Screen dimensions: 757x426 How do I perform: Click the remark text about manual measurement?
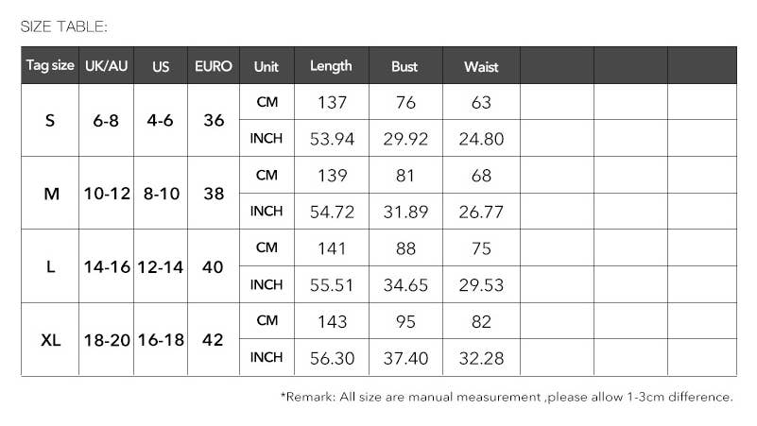pyautogui.click(x=508, y=398)
